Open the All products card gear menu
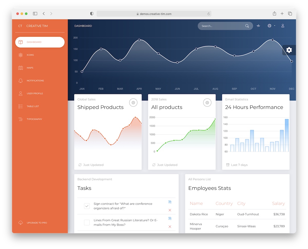Viewport: 308px width, 249px height. [x=207, y=103]
